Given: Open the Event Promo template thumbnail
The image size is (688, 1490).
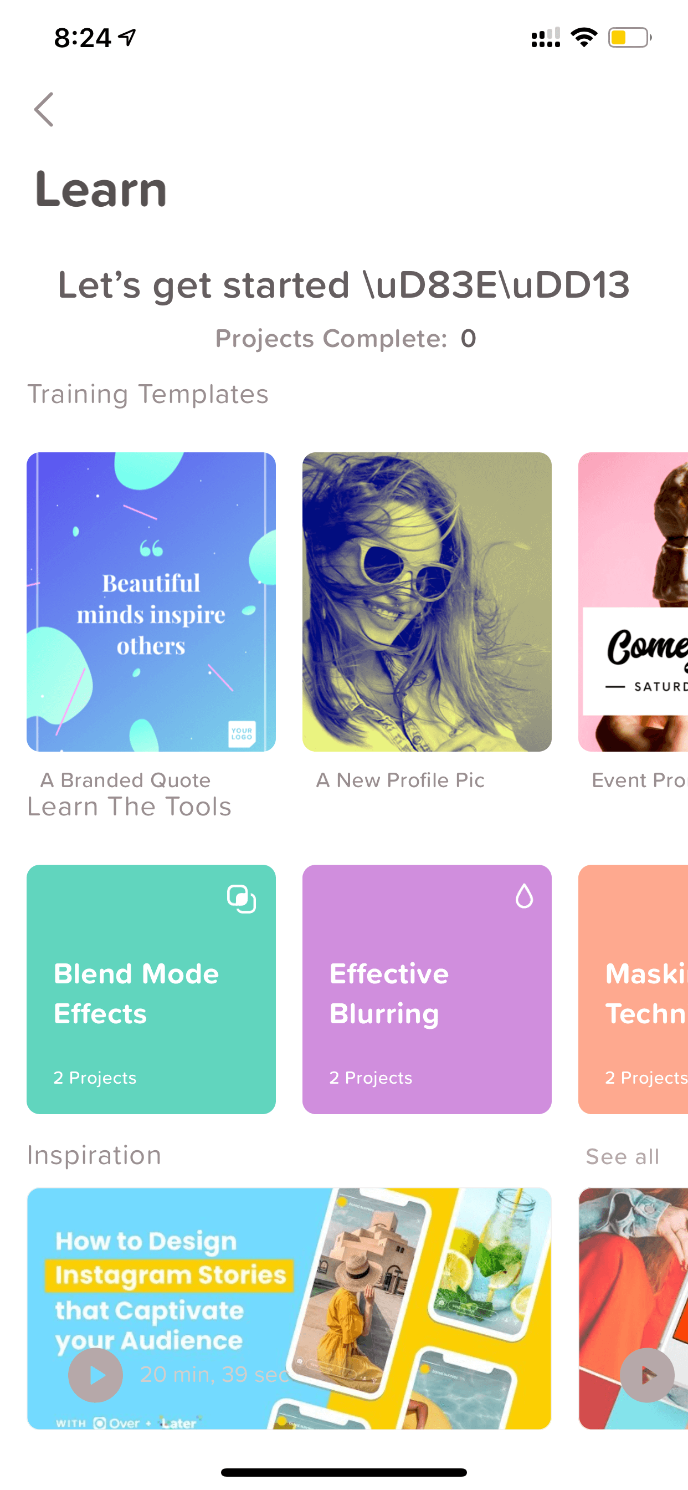Looking at the screenshot, I should (633, 601).
